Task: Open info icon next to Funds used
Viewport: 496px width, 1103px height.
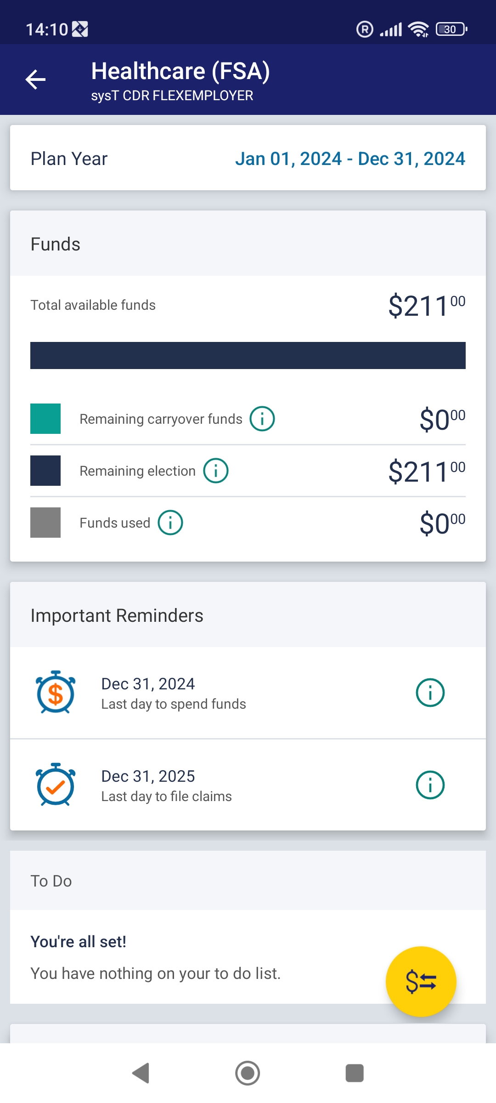Action: point(170,523)
